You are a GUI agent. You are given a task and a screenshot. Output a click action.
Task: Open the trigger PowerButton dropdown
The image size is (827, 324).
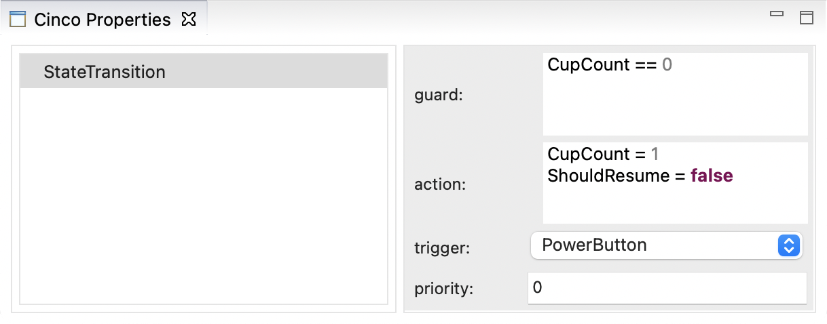tap(655, 245)
